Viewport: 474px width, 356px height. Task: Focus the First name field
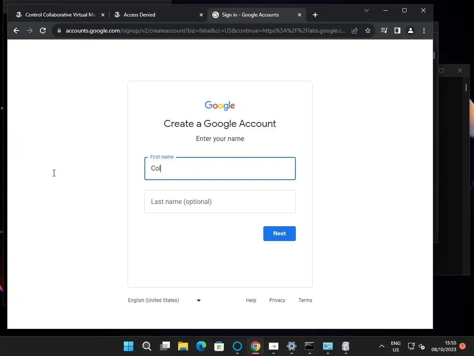pyautogui.click(x=220, y=168)
